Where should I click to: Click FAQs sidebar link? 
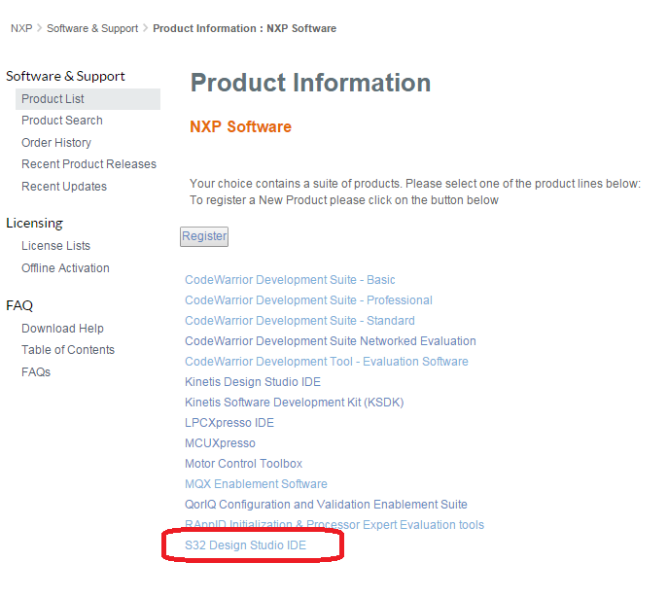(x=36, y=372)
